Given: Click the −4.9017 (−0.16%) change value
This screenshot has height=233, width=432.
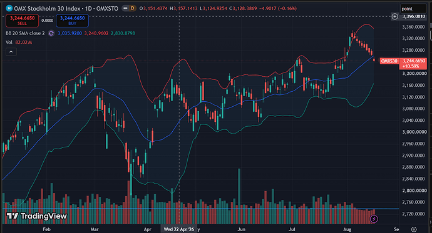Looking at the screenshot, I should tap(278, 9).
